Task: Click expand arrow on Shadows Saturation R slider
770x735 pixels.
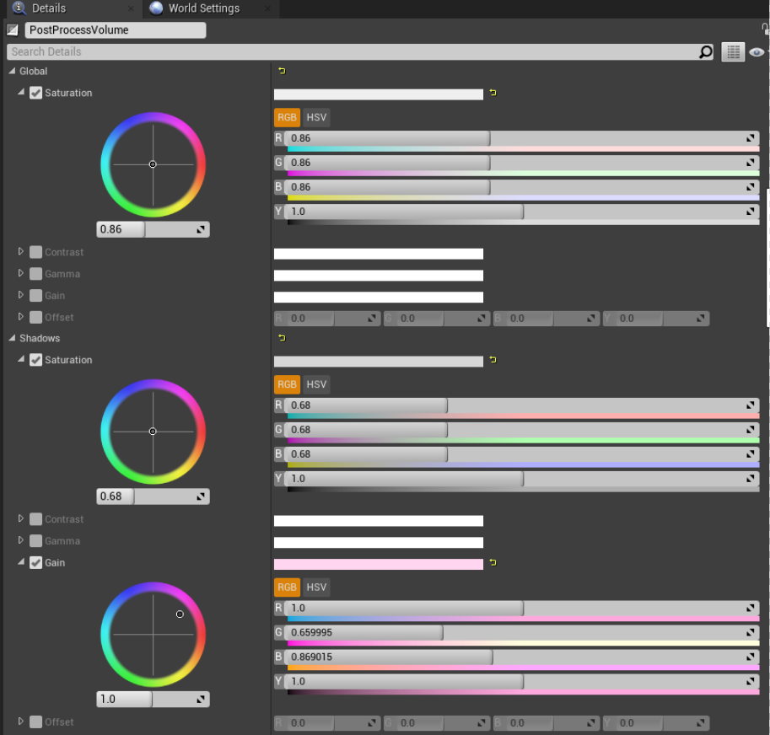Action: [x=751, y=405]
